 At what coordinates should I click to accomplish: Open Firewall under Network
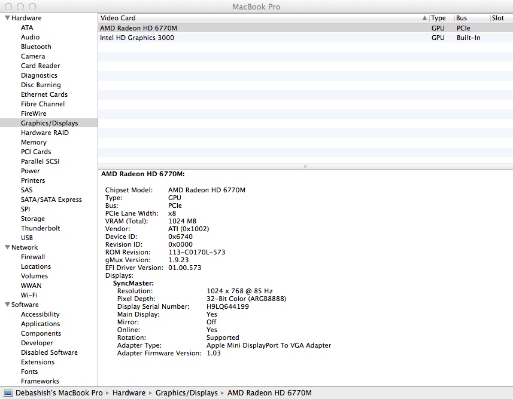coord(33,257)
